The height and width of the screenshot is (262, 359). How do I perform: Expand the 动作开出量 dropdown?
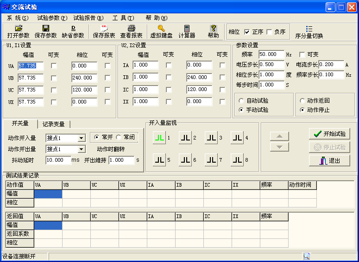[81, 149]
